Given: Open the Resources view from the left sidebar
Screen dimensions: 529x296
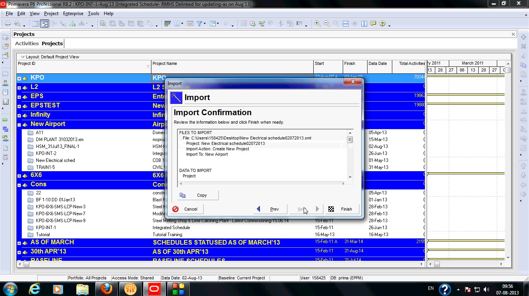Looking at the screenshot, I should point(5,82).
